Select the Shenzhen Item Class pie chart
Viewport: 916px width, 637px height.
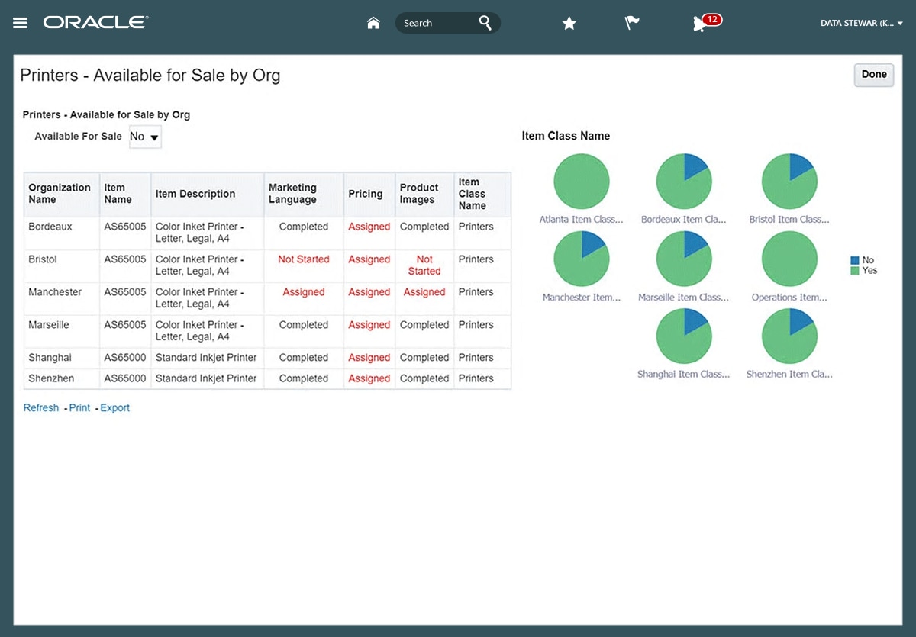point(789,336)
